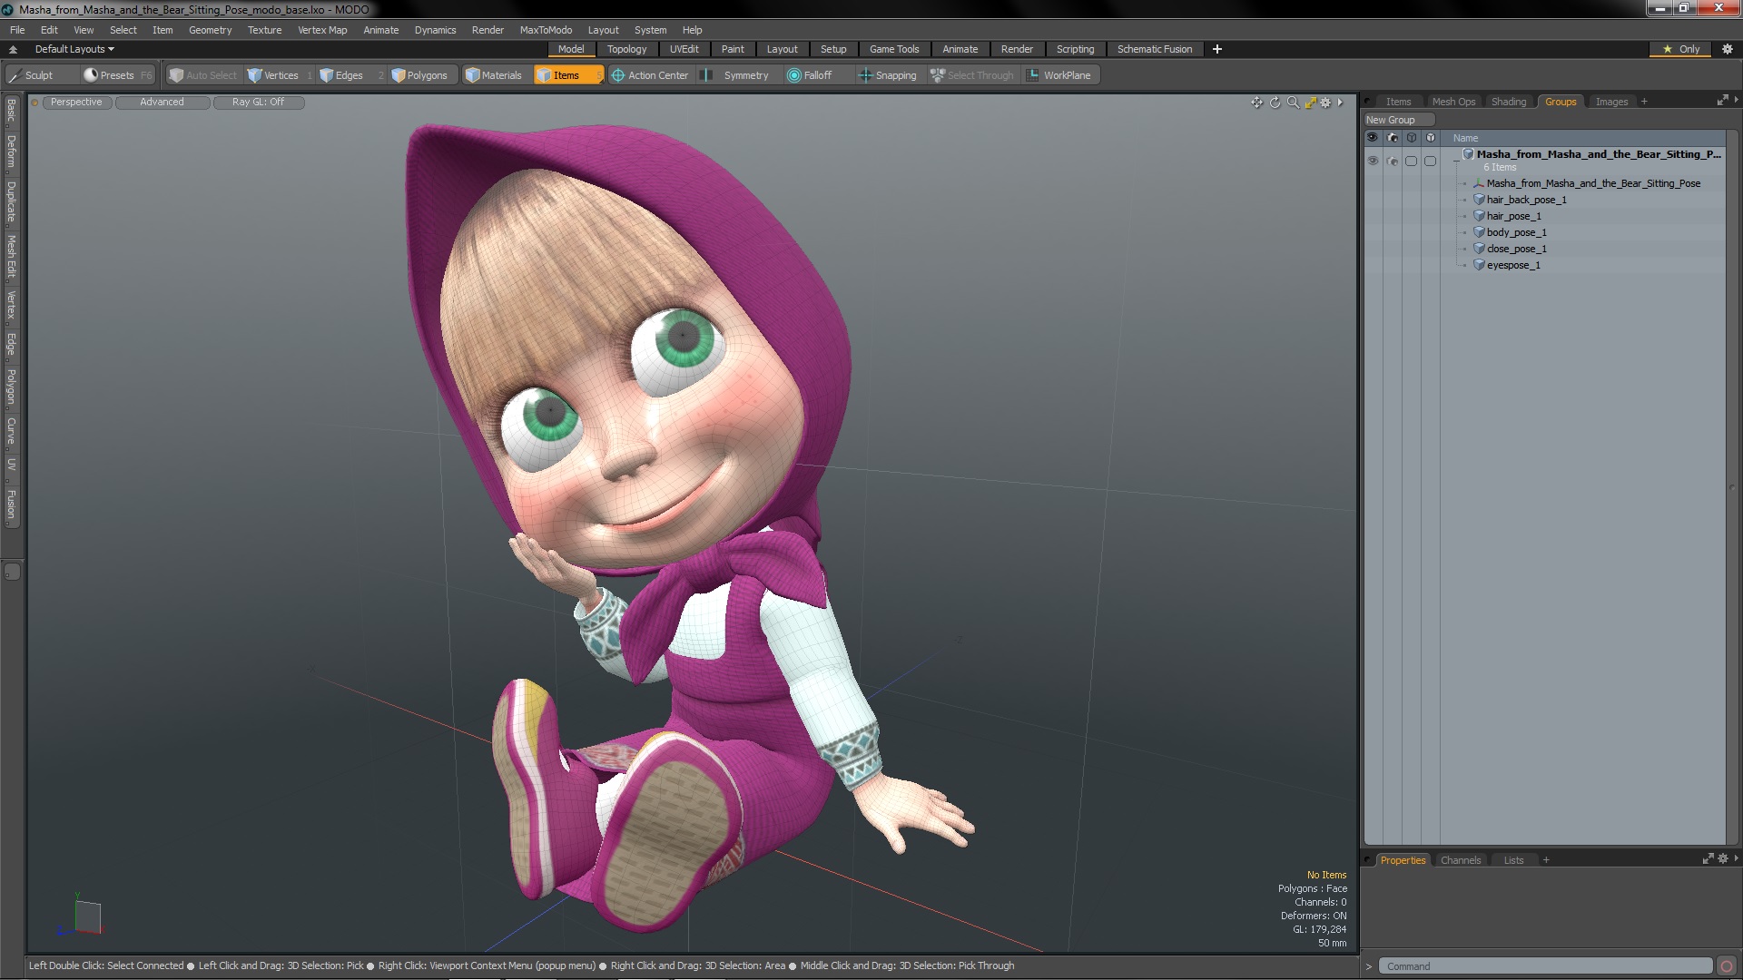The height and width of the screenshot is (980, 1743).
Task: Switch to Edges selection mode
Action: [x=341, y=75]
